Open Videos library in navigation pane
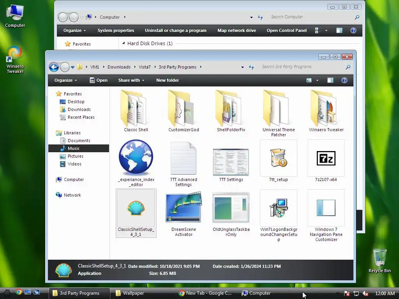Image resolution: width=399 pixels, height=299 pixels. coord(71,164)
